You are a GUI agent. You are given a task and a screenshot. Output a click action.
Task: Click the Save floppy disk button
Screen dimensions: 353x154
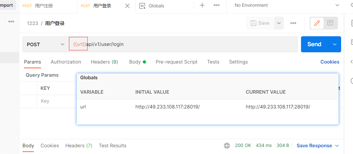[260, 23]
